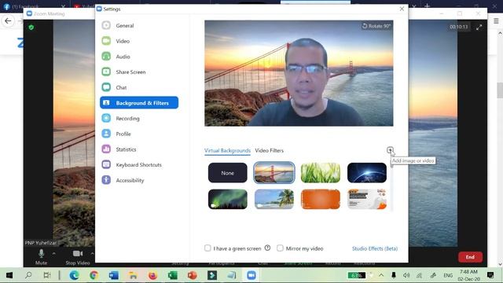Switch to Virtual Backgrounds tab
The height and width of the screenshot is (283, 503).
click(227, 150)
